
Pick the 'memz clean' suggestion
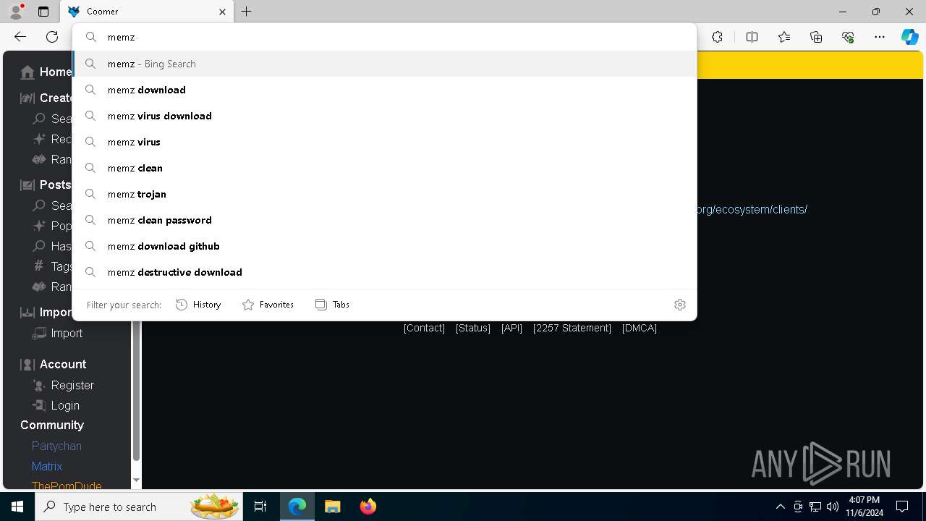[x=384, y=168]
